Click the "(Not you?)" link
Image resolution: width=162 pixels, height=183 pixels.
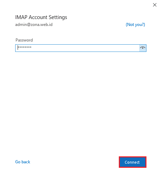[x=135, y=25]
